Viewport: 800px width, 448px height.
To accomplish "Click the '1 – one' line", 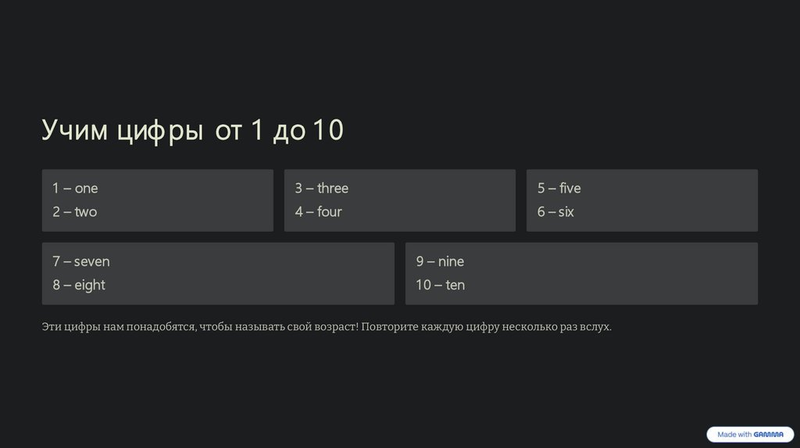I will point(75,188).
